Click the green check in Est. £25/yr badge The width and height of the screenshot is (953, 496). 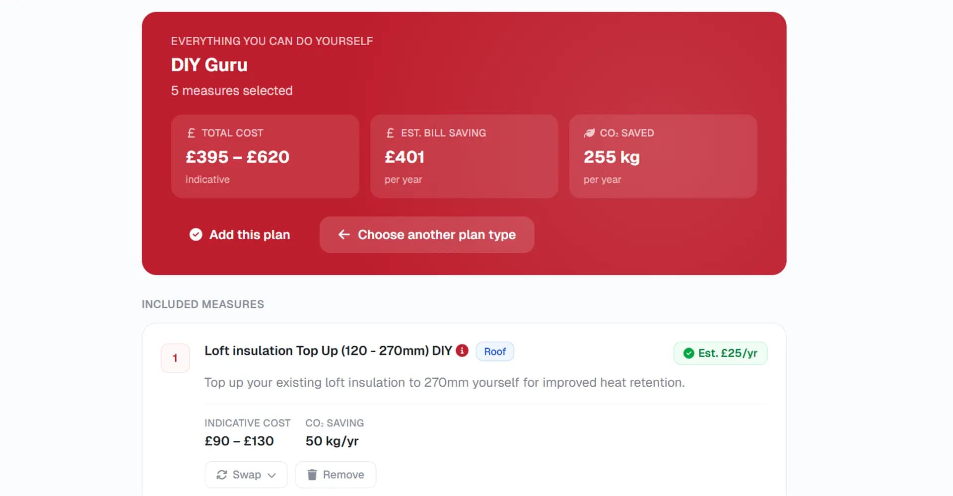(688, 353)
